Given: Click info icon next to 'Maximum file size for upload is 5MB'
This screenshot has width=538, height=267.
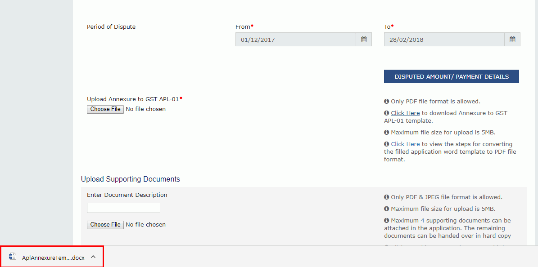Looking at the screenshot, I should pos(386,132).
